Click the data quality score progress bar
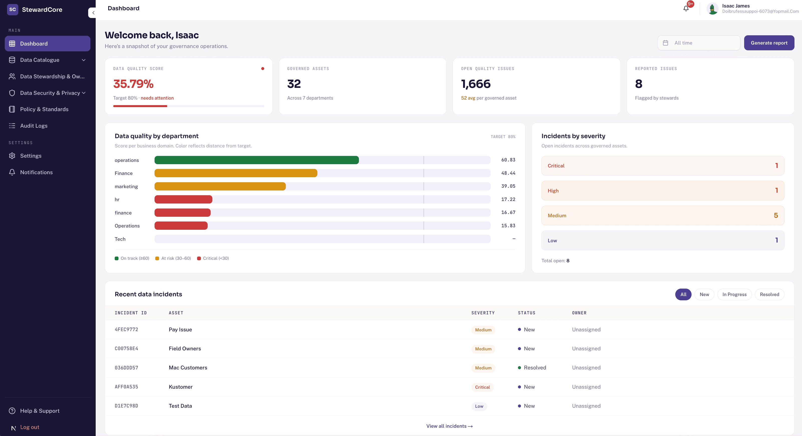 click(188, 106)
